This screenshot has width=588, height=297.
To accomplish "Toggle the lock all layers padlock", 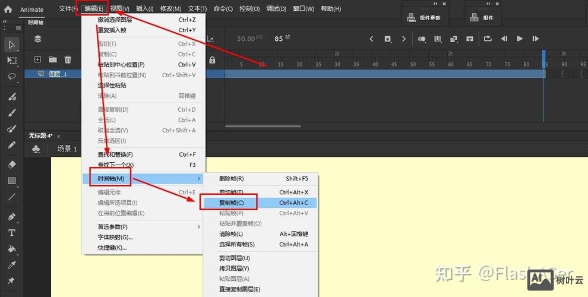I will coord(212,59).
